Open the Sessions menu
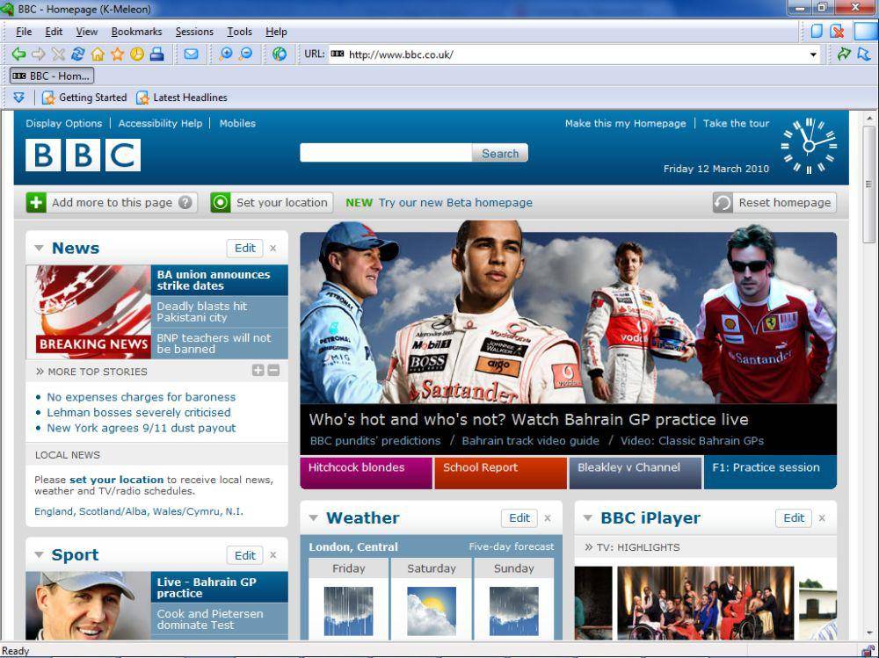 (194, 32)
